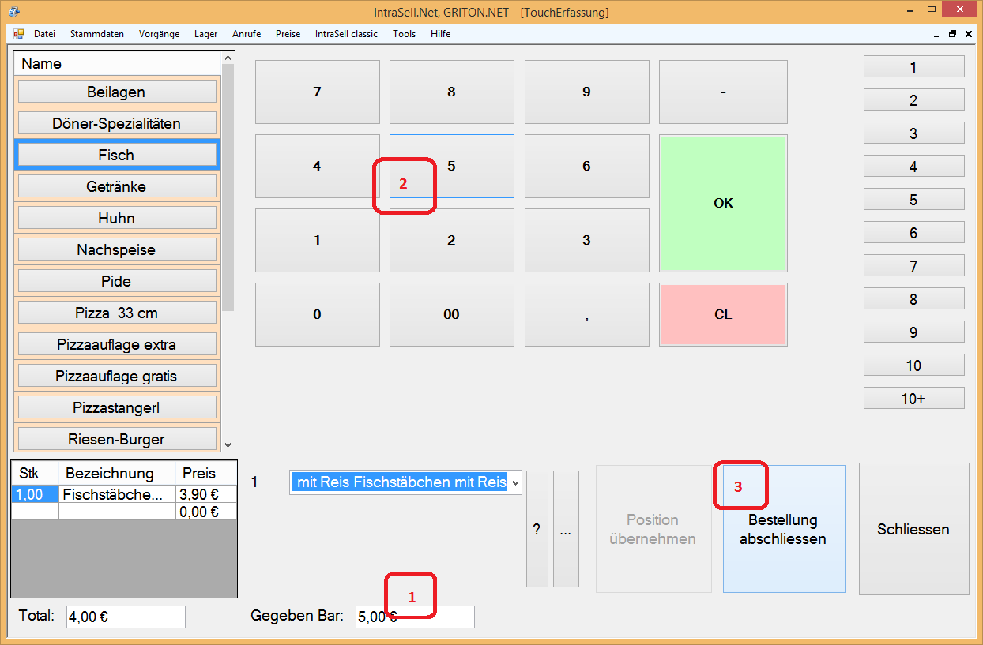Select the Pizzaauflage gratis category
Image resolution: width=983 pixels, height=645 pixels.
117,376
